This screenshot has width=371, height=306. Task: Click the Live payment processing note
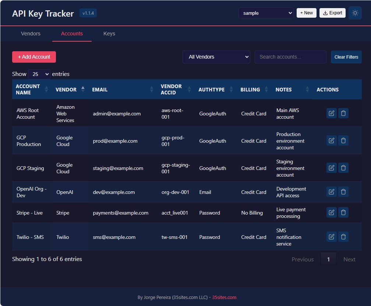point(291,213)
